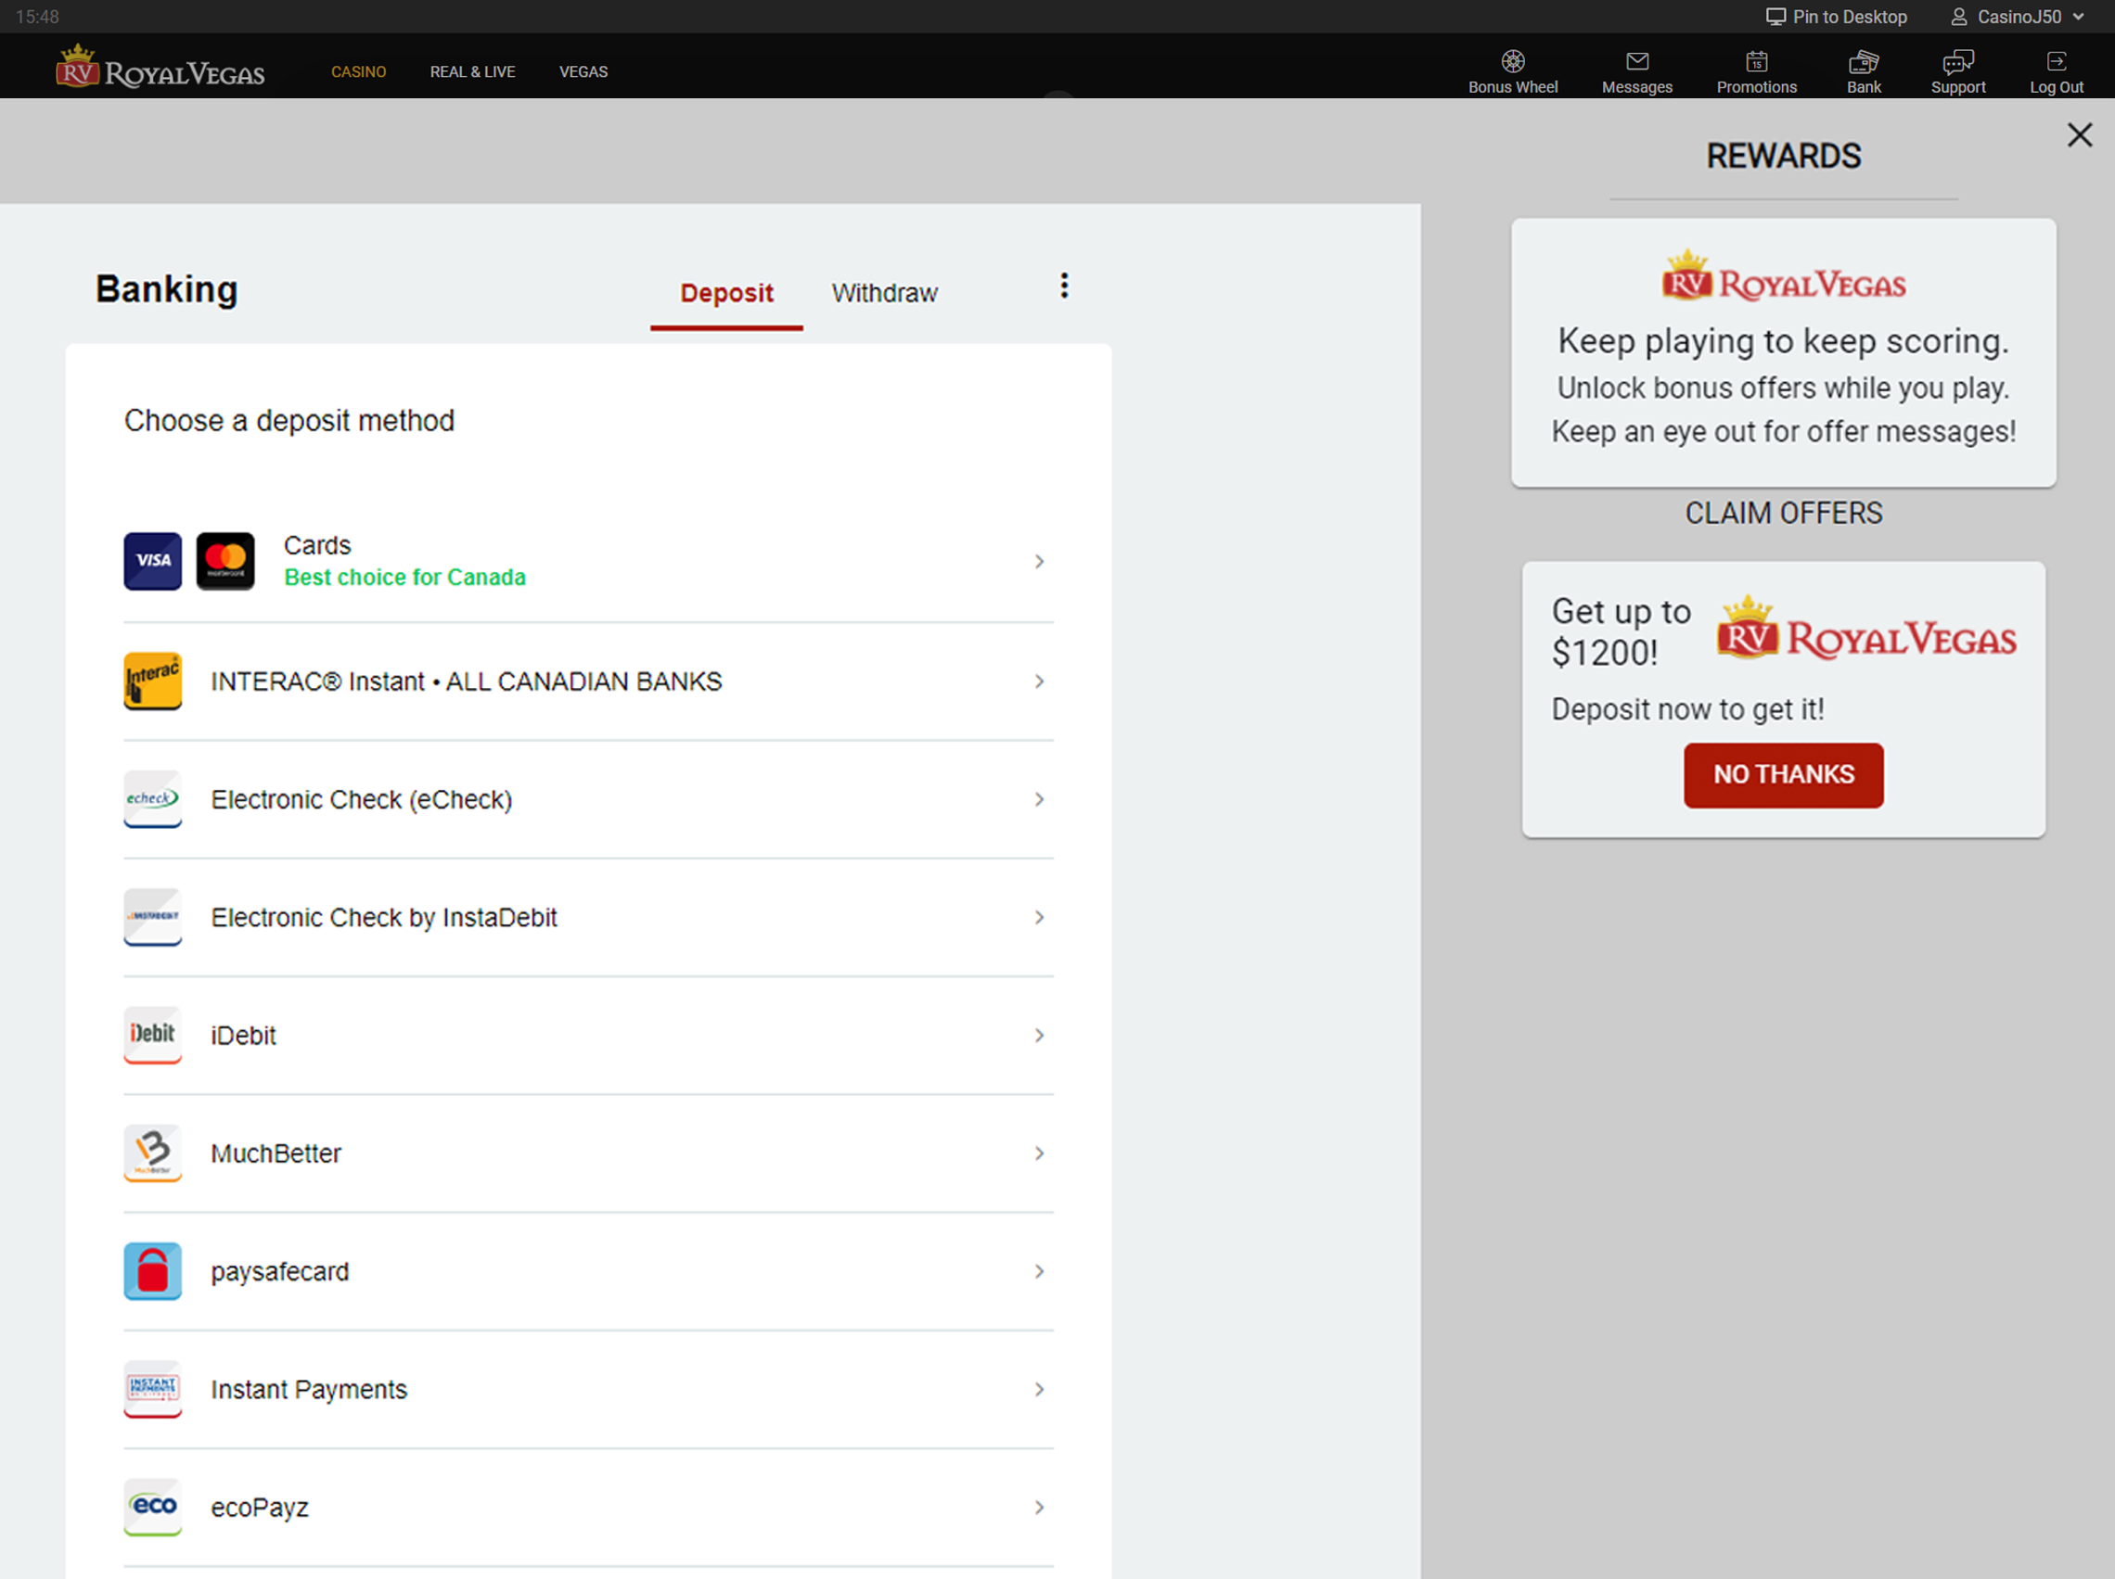Open the Bank icon
The width and height of the screenshot is (2115, 1579).
[1864, 61]
